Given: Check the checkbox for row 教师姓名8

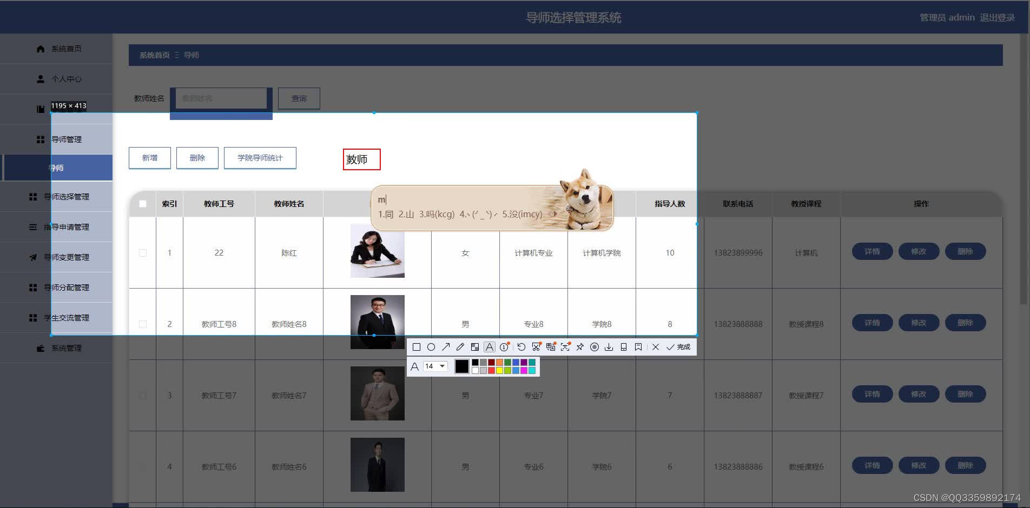Looking at the screenshot, I should point(143,324).
